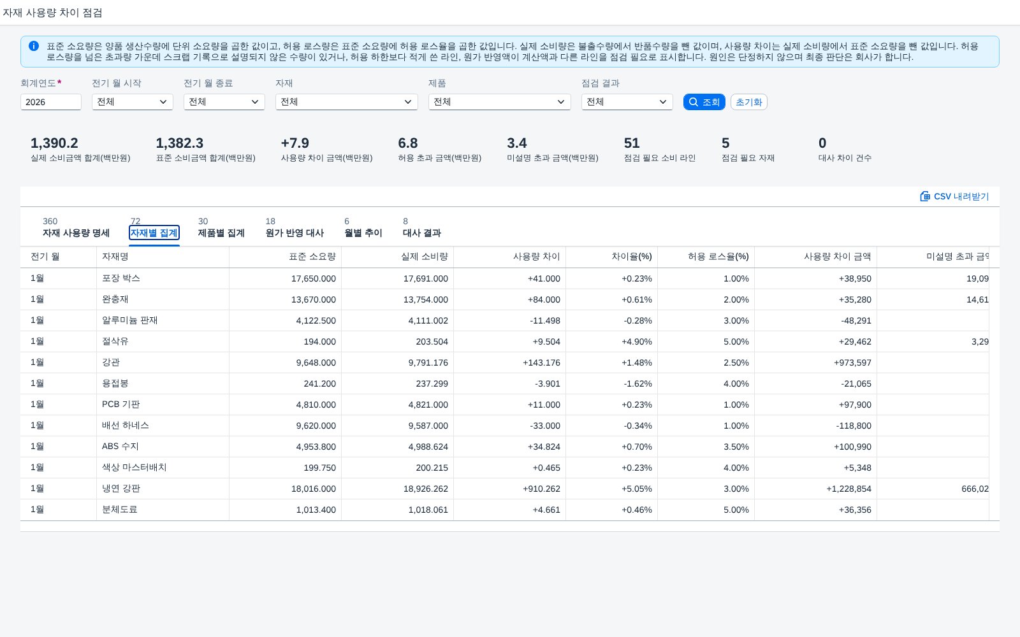Screen dimensions: 1020x637
Task: Open the 전기 월 시작 dropdown
Action: coord(133,102)
